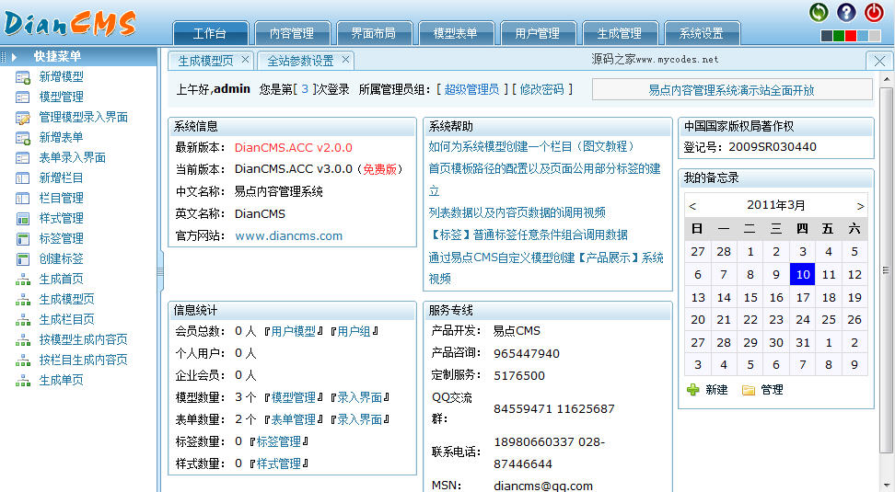
Task: Click sitemap icon beside 生成首页
Action: click(23, 280)
